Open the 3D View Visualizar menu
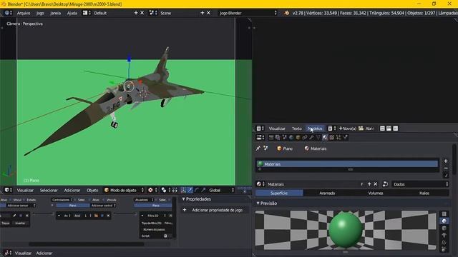This screenshot has width=458, height=257. (25, 191)
